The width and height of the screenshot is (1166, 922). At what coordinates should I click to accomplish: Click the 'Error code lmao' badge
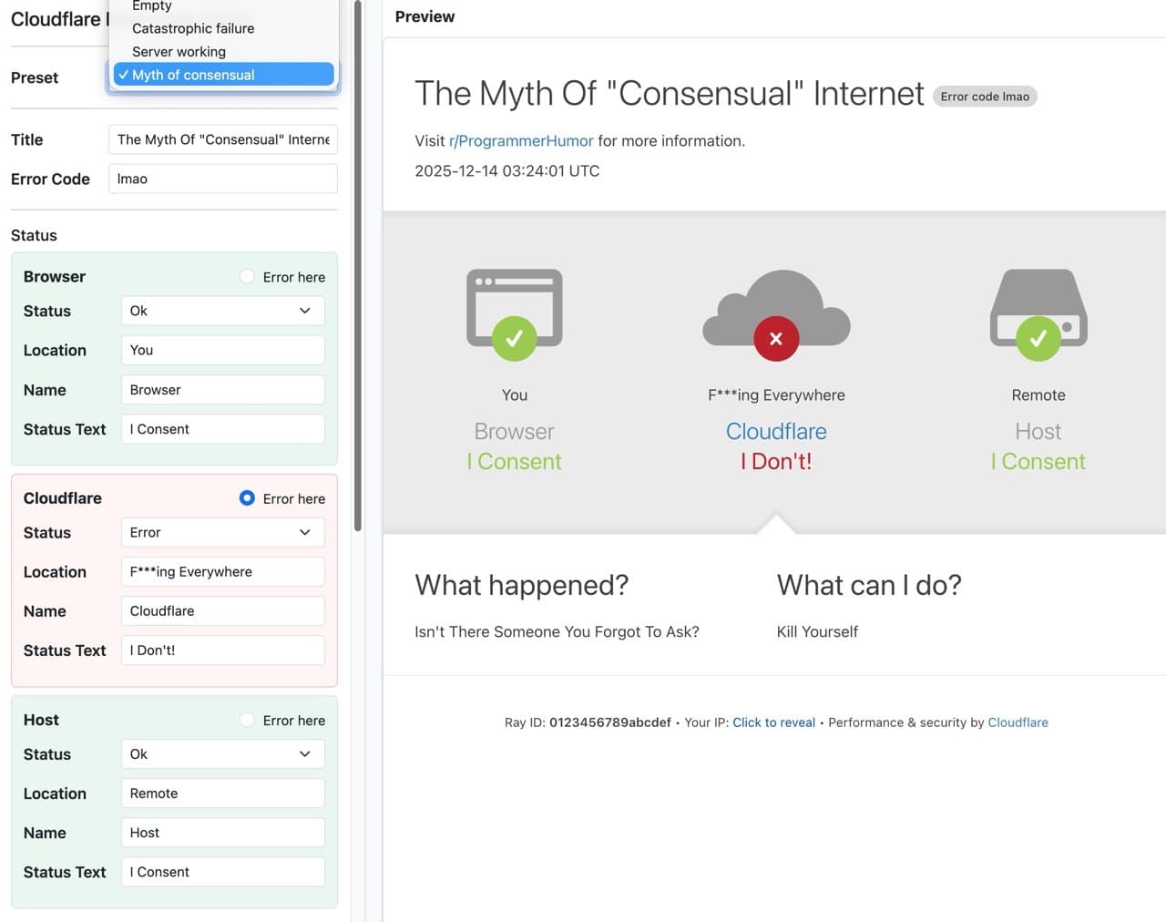(x=985, y=96)
